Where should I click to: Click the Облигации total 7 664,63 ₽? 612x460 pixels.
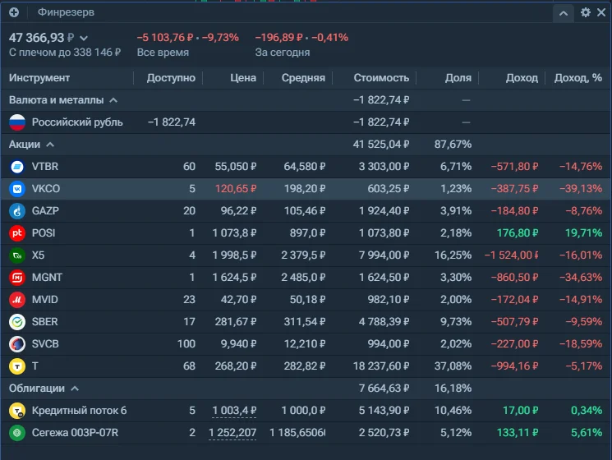pos(384,389)
